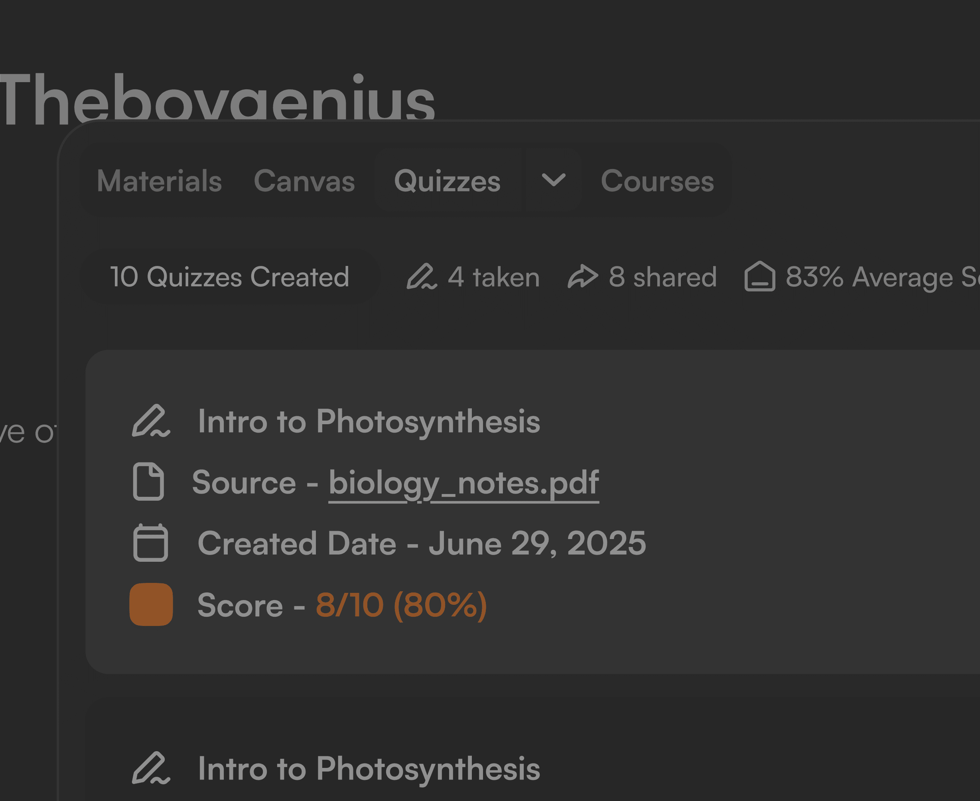This screenshot has width=980, height=801.
Task: Open the Courses tab
Action: coord(657,180)
